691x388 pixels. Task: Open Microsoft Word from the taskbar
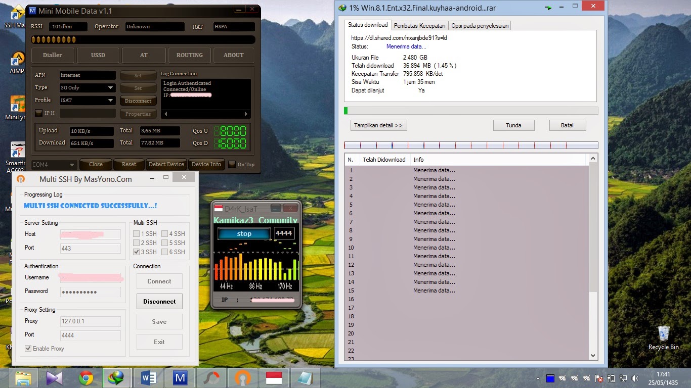coord(148,378)
